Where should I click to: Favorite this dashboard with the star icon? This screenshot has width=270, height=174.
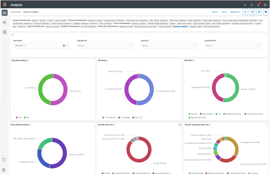[245, 12]
